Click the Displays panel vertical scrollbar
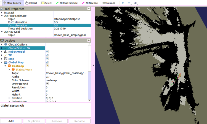The width and height of the screenshot is (207, 124). click(x=89, y=83)
